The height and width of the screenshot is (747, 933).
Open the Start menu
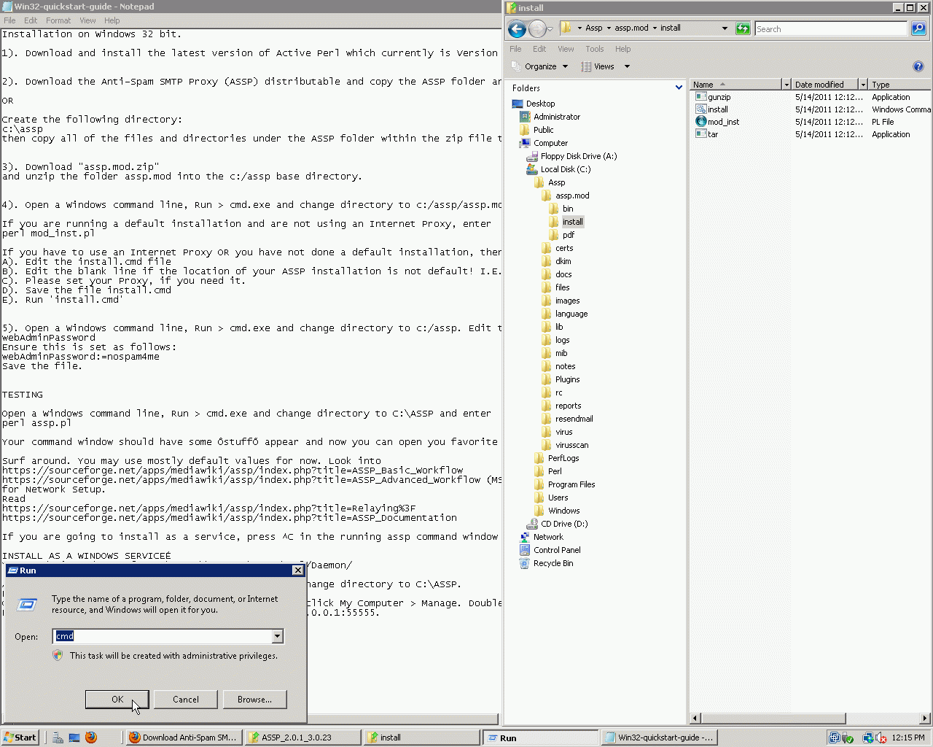(x=20, y=738)
